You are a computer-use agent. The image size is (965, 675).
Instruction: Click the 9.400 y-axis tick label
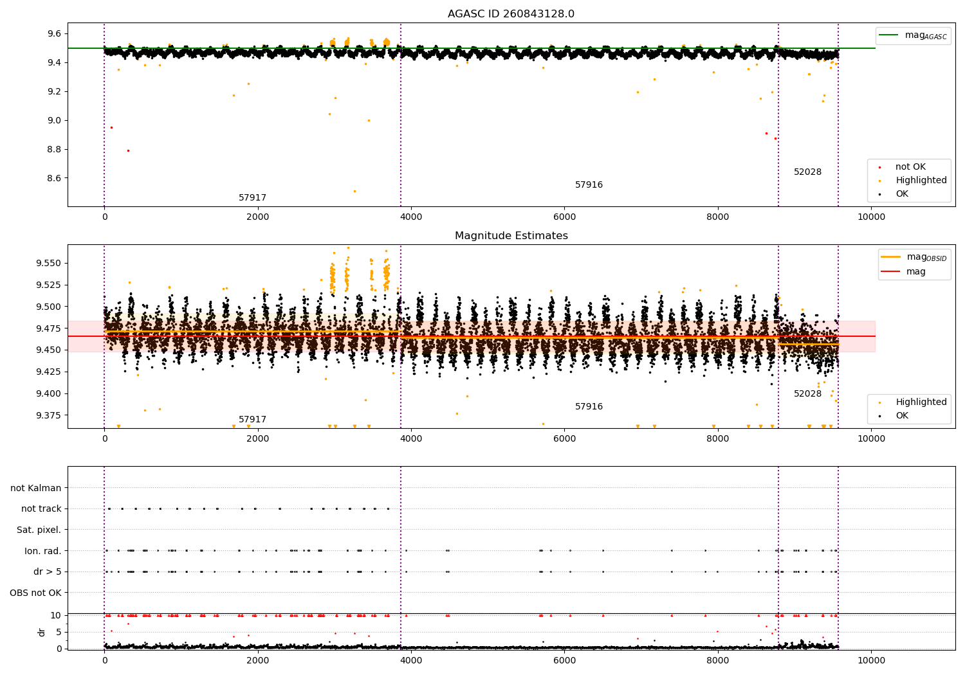tap(49, 393)
